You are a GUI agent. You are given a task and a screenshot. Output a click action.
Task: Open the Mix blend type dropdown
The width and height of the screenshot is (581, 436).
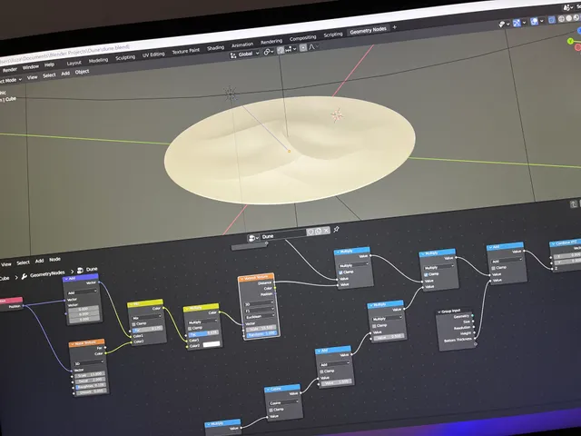tap(147, 318)
